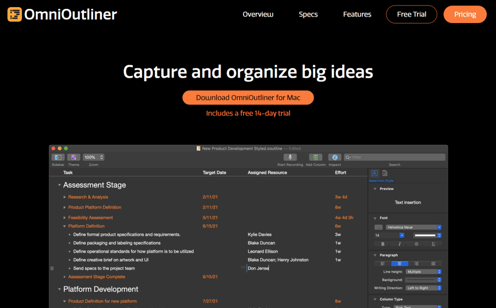Image resolution: width=496 pixels, height=308 pixels.
Task: Open the Inspect info icon
Action: pyautogui.click(x=335, y=157)
